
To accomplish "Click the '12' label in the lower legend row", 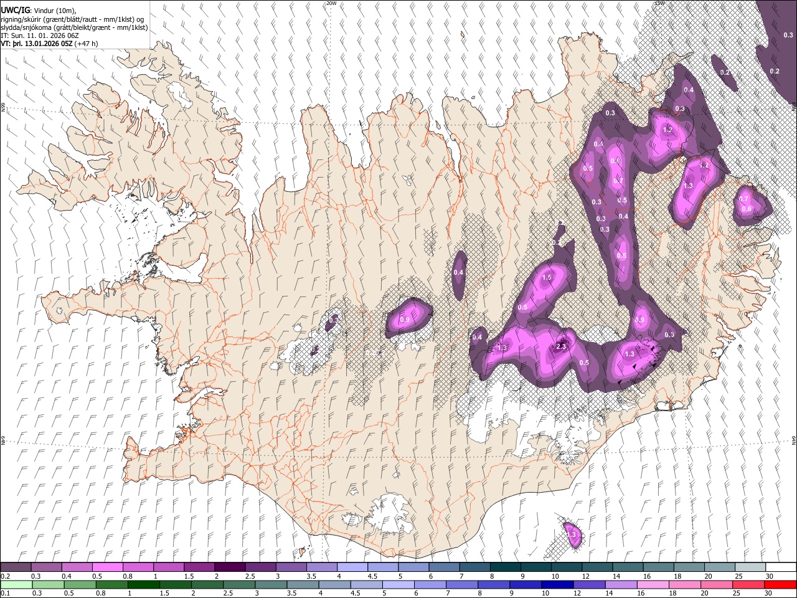I will click(578, 594).
